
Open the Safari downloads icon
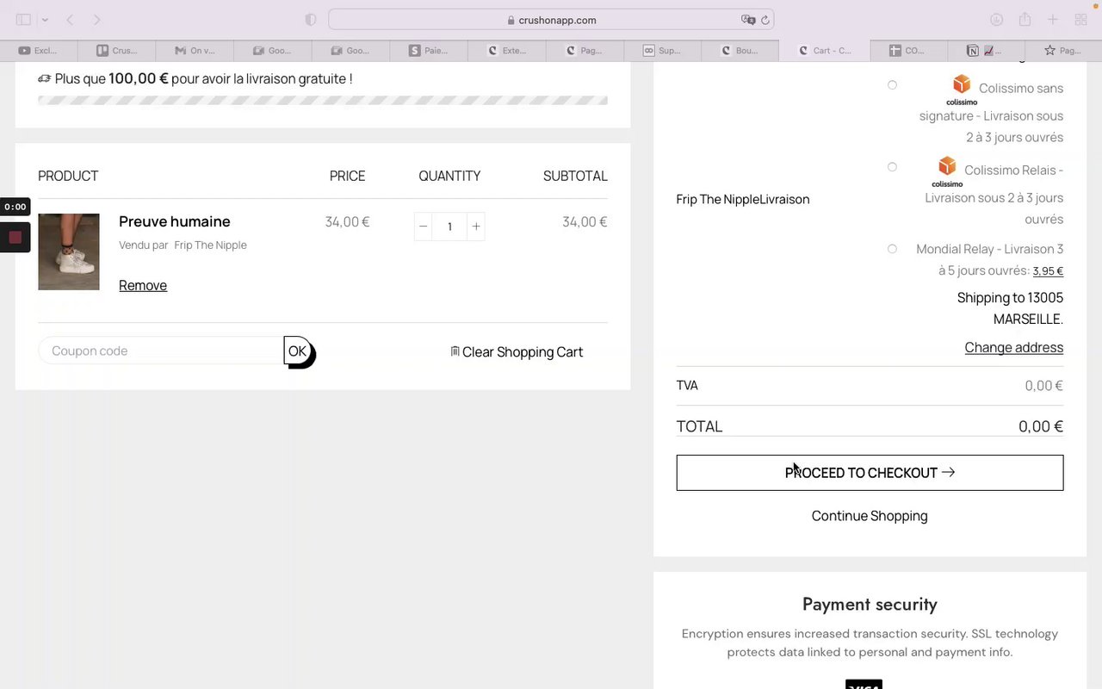click(996, 20)
